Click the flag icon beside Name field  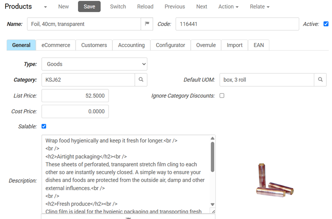(147, 24)
